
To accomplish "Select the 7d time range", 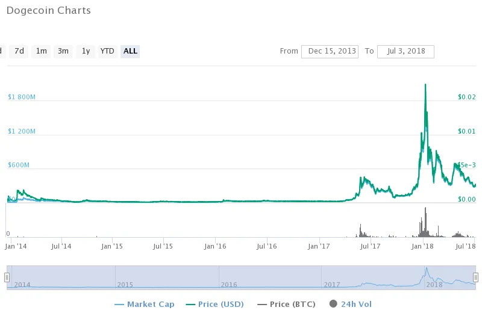I will [x=19, y=51].
